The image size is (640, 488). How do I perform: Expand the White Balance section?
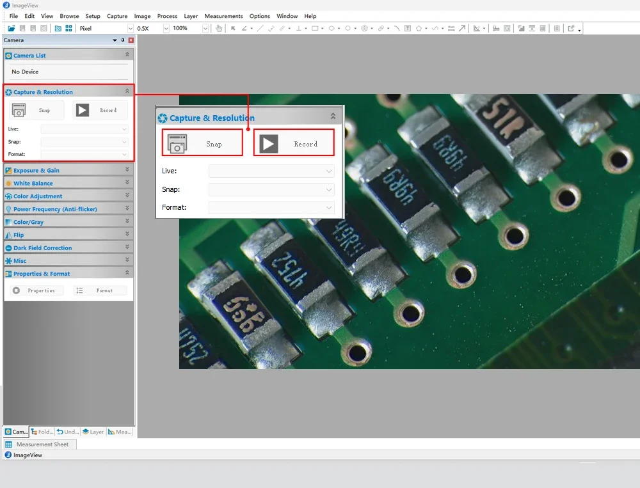(x=127, y=182)
